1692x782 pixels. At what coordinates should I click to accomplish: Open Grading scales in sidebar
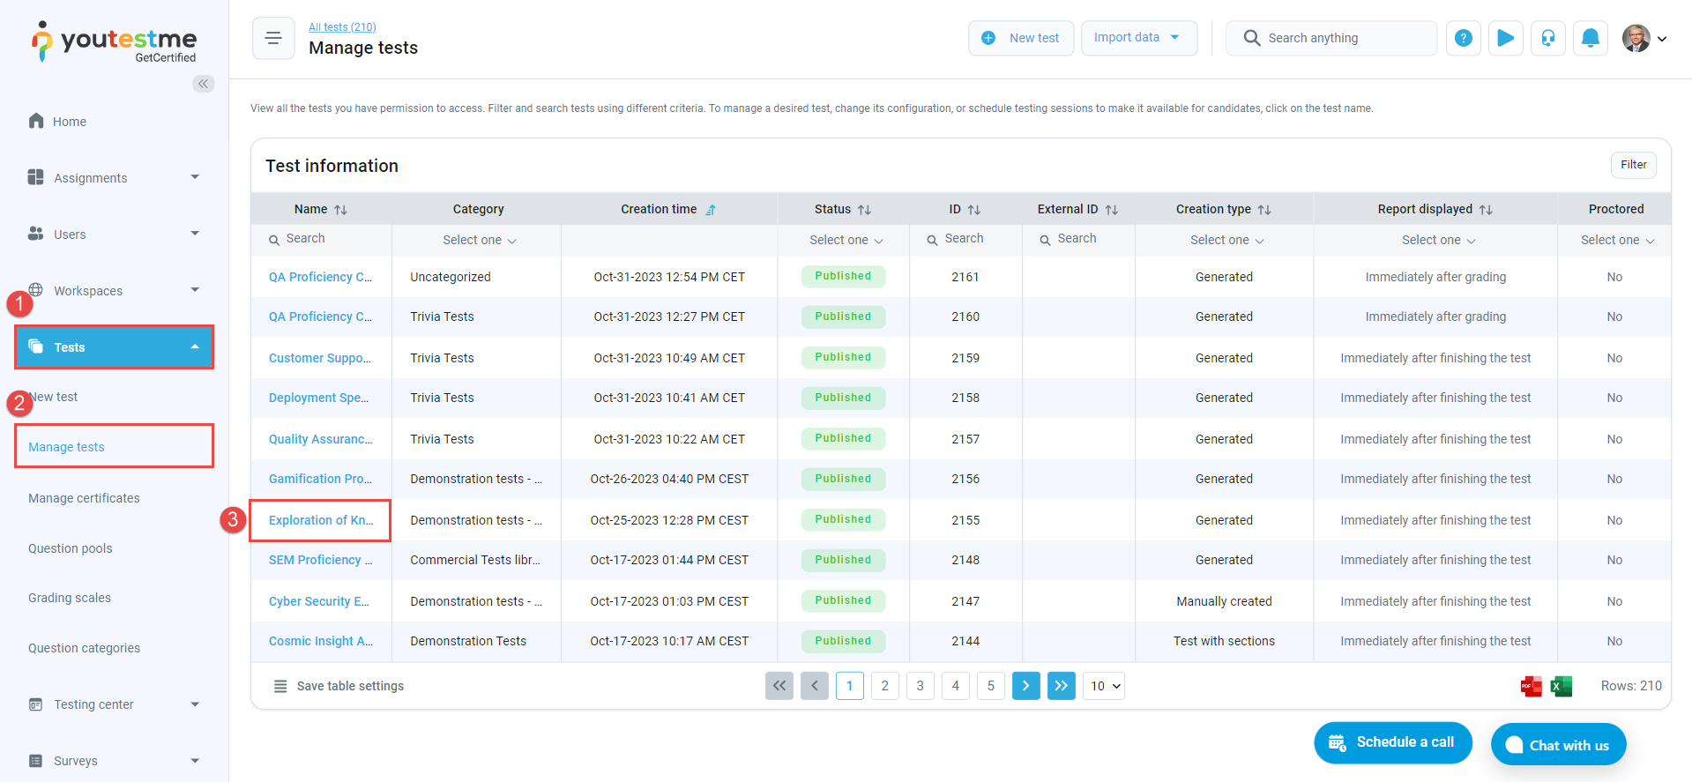click(x=70, y=598)
